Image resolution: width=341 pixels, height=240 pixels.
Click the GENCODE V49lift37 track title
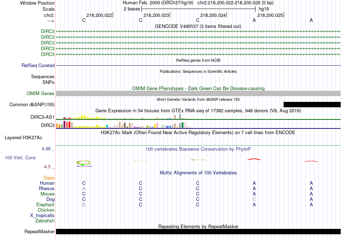(x=198, y=26)
